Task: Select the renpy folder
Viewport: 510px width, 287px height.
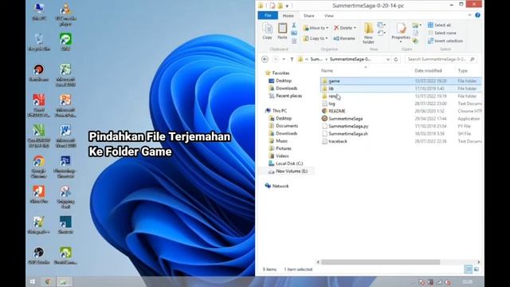Action: click(401, 96)
